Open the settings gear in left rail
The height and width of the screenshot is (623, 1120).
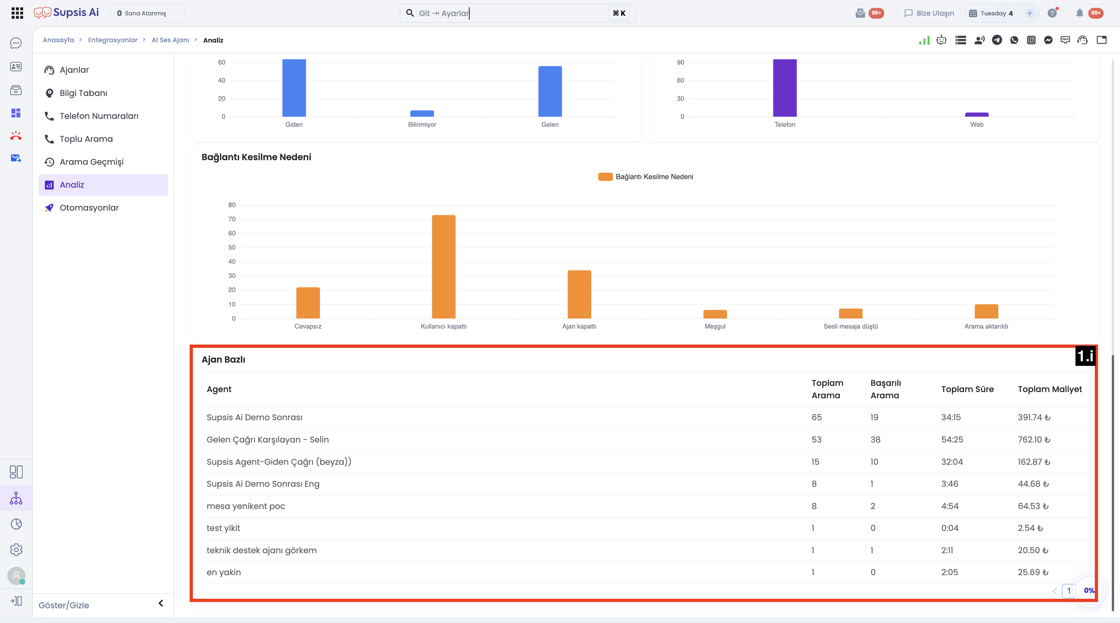16,550
